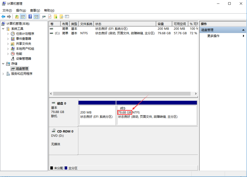The image size is (247, 177).
Task: Open the 操作(A) menu
Action: point(21,10)
